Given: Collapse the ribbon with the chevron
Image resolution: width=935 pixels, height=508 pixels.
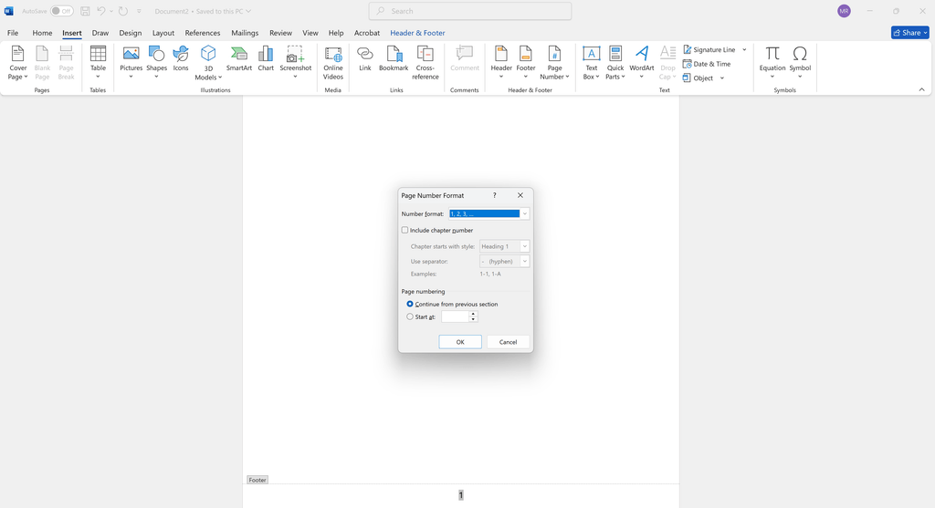Looking at the screenshot, I should tap(921, 90).
